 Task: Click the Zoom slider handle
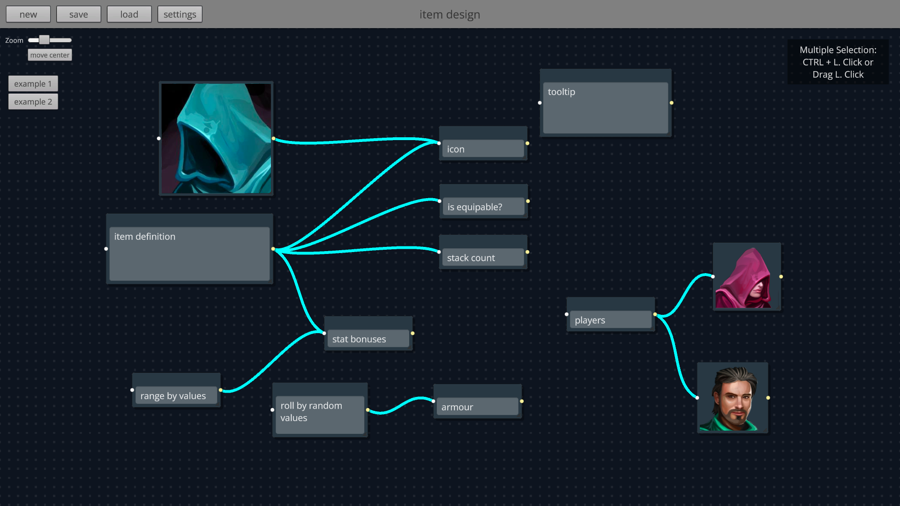[x=44, y=40]
